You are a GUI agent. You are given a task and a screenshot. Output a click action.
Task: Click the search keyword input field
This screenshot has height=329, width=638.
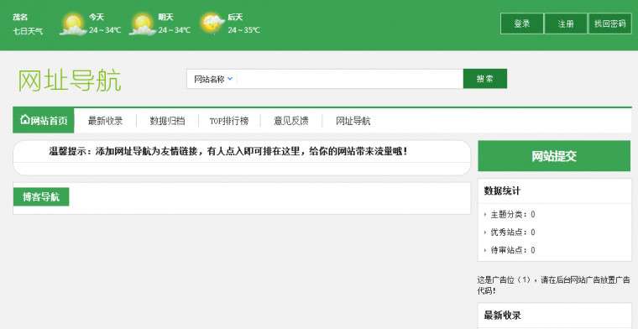click(x=349, y=79)
